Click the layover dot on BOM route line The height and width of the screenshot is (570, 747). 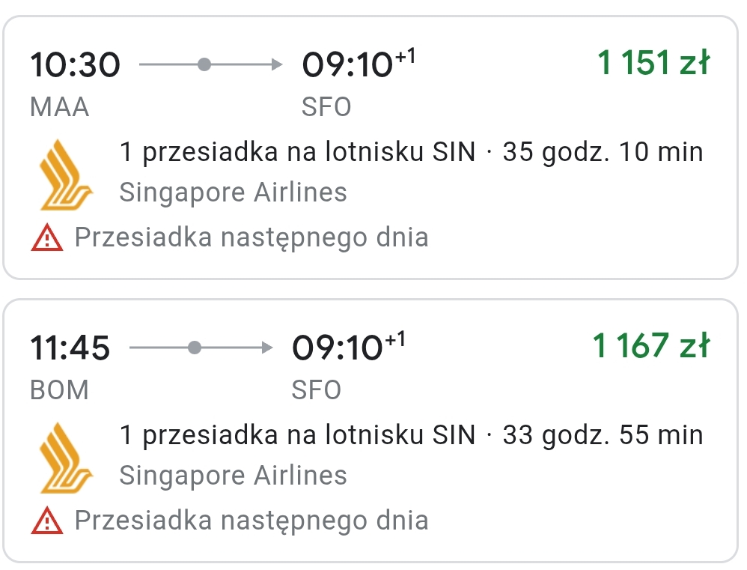(x=195, y=348)
